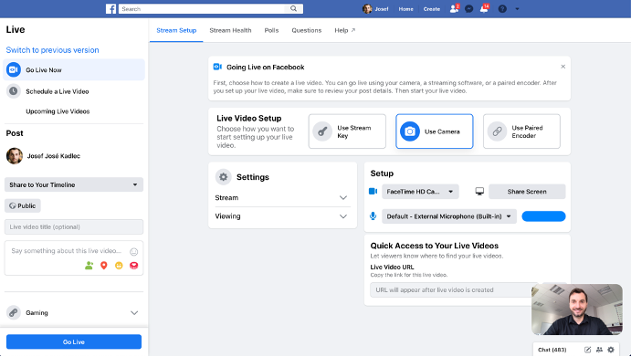
Task: Click the live camera icon beside Go Live Now
Action: click(14, 69)
